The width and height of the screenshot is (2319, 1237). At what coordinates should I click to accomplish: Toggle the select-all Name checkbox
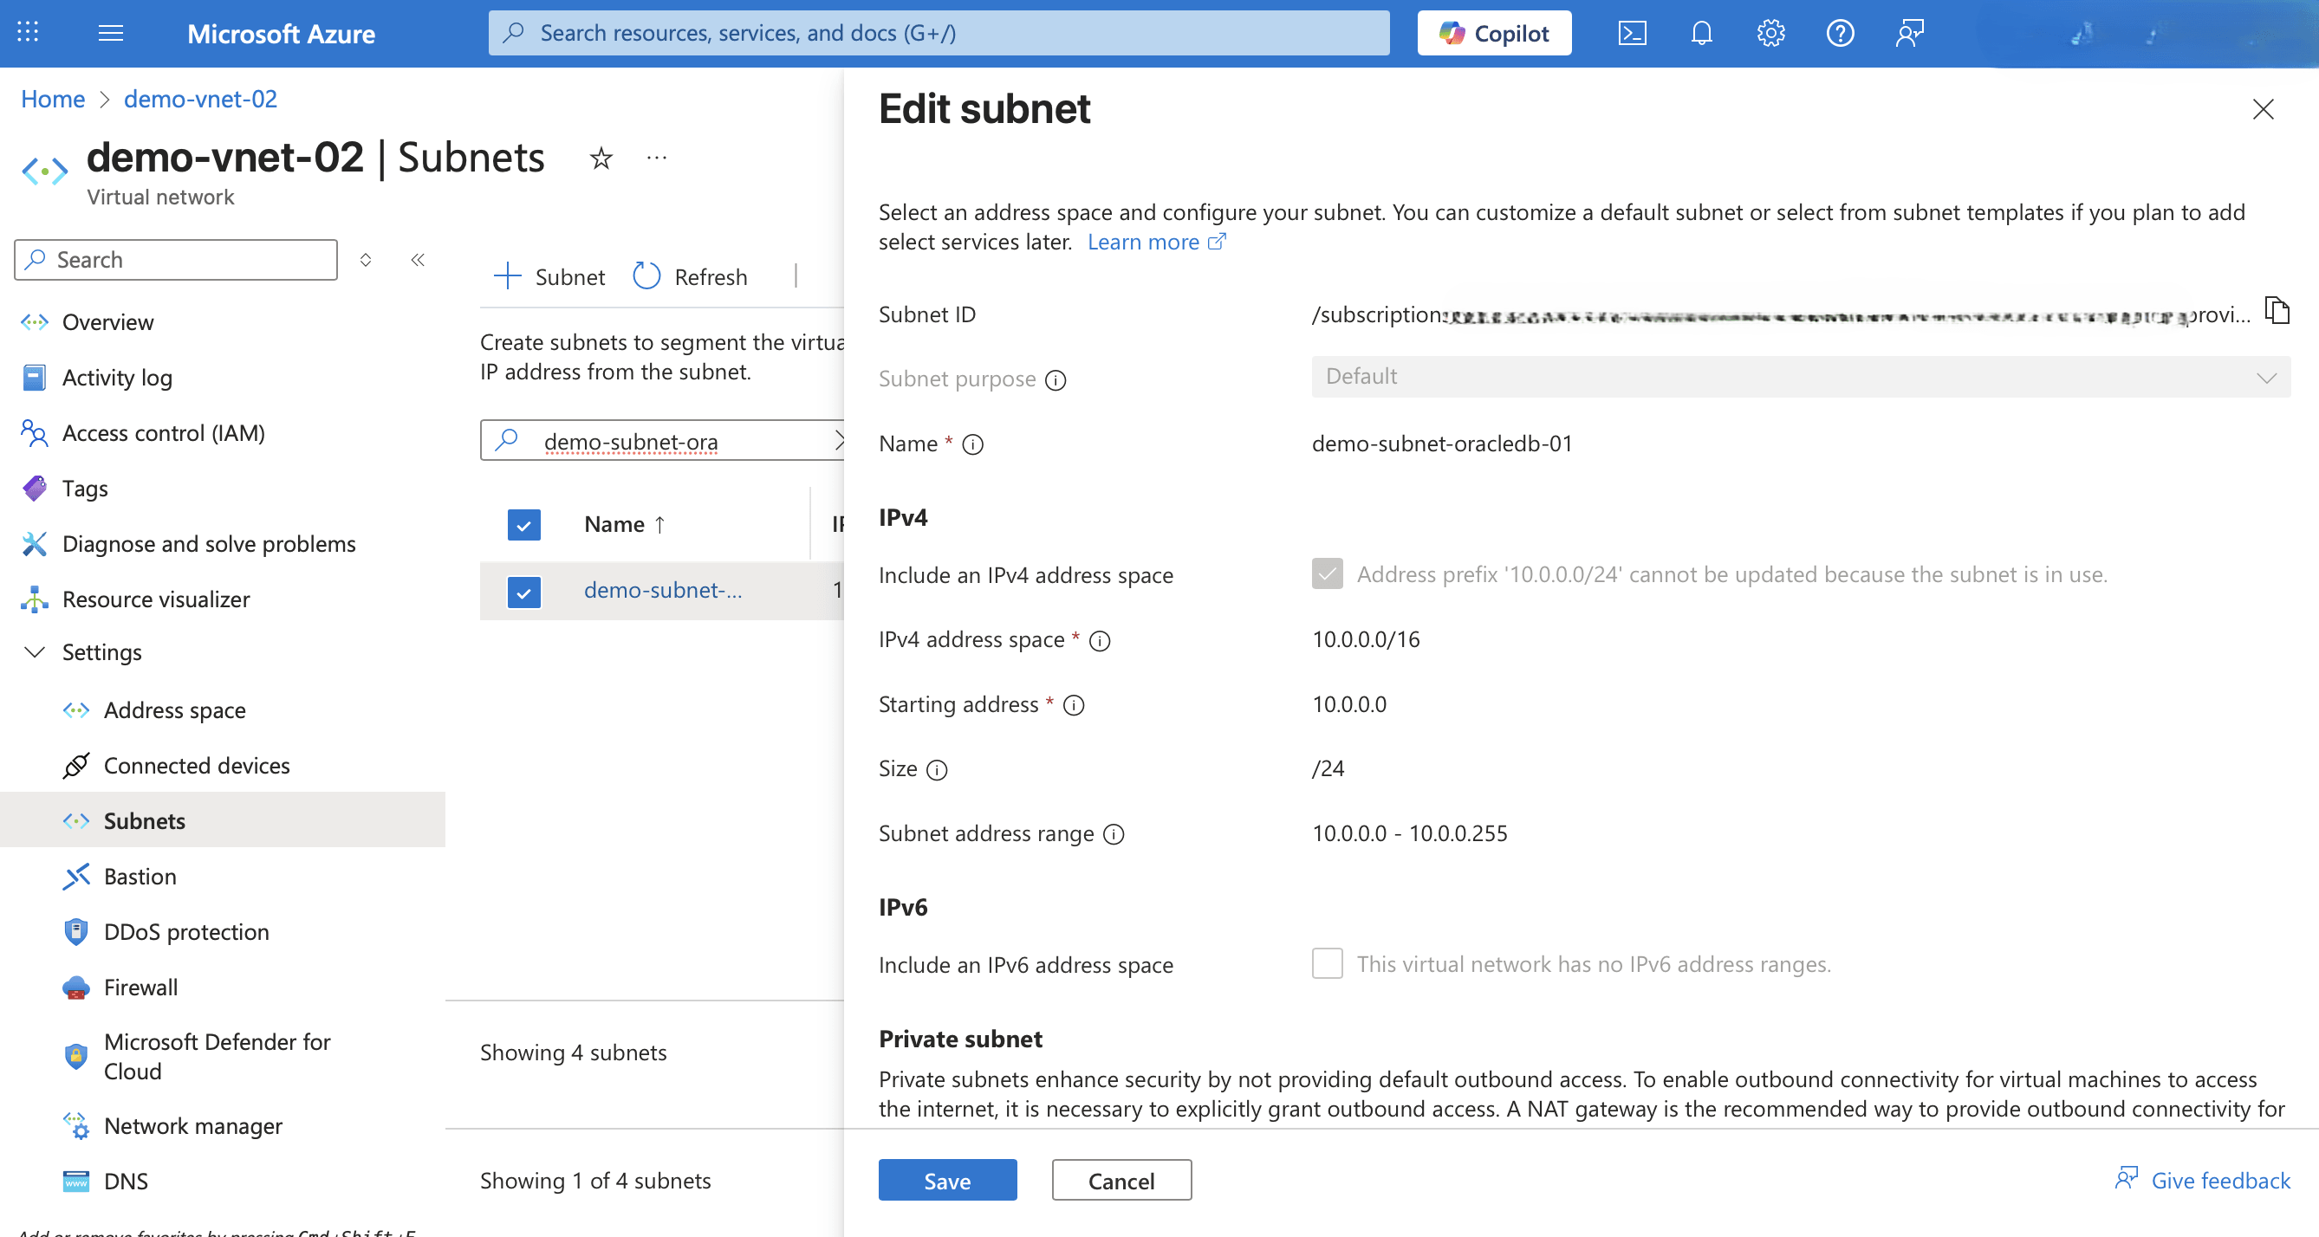pos(524,523)
